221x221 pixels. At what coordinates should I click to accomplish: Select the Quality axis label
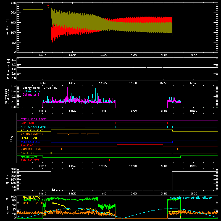(7, 179)
